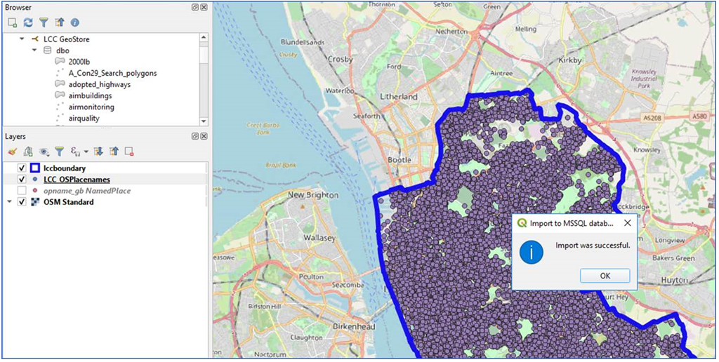The width and height of the screenshot is (719, 362).
Task: Float the Layers panel
Action: 195,137
